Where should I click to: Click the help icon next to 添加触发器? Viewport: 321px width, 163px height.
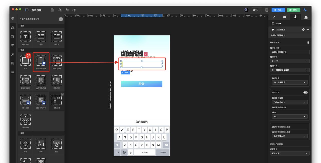[303, 29]
